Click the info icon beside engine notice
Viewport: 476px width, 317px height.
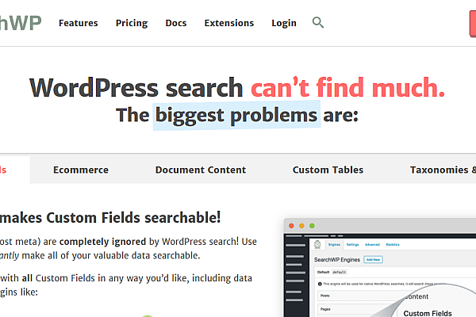(x=320, y=284)
